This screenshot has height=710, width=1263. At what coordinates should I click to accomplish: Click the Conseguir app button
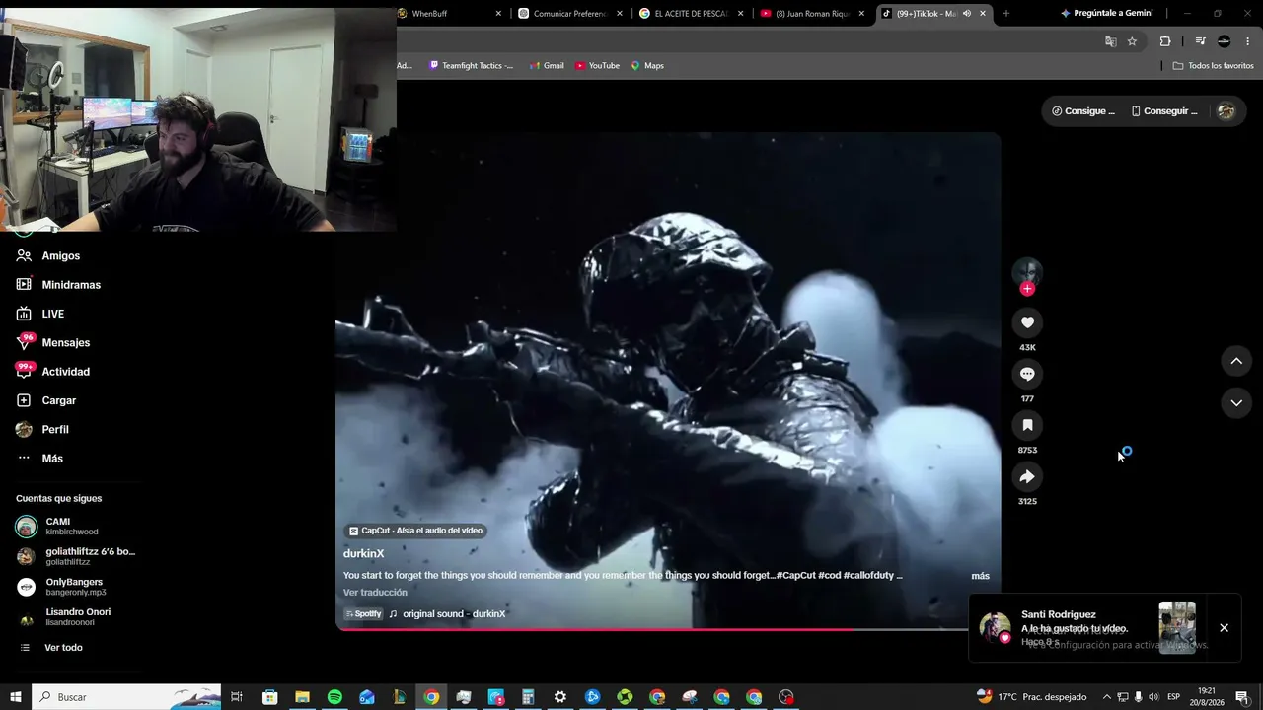[x=1164, y=111]
